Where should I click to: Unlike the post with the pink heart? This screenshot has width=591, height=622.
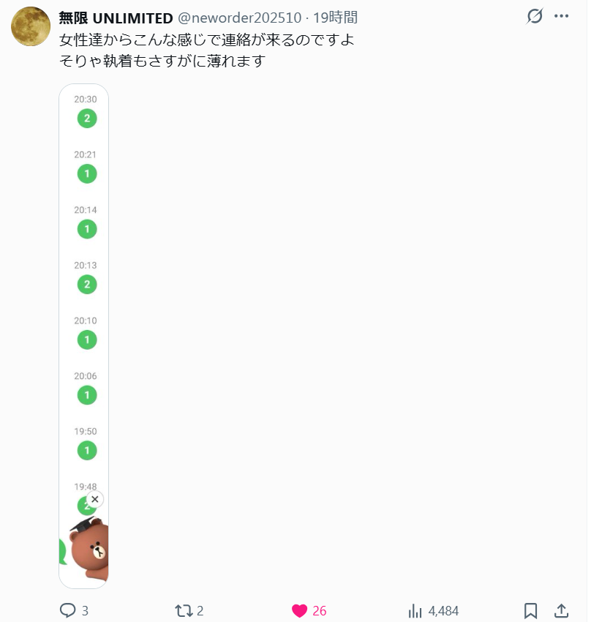coord(299,610)
